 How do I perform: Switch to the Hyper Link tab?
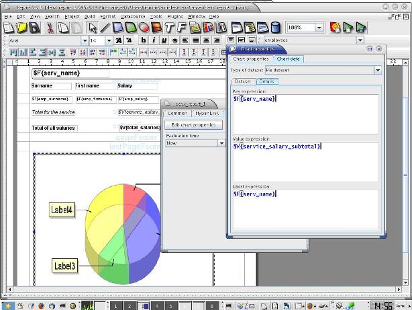coord(206,113)
